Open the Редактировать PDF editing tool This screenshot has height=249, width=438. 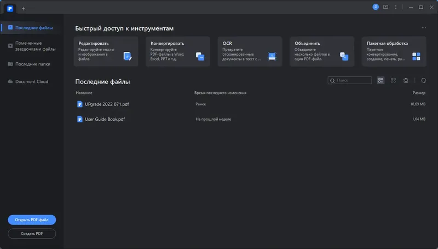106,51
